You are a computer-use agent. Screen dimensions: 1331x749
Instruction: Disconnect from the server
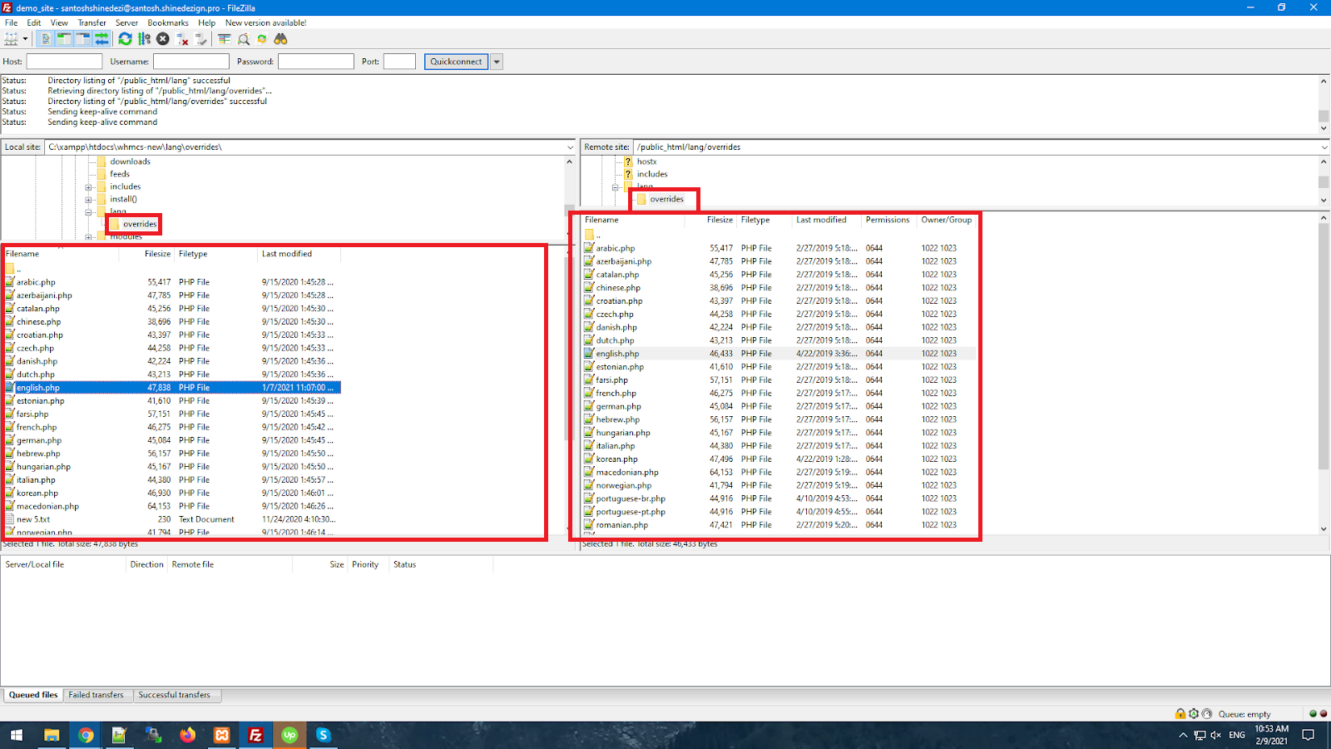coord(183,38)
